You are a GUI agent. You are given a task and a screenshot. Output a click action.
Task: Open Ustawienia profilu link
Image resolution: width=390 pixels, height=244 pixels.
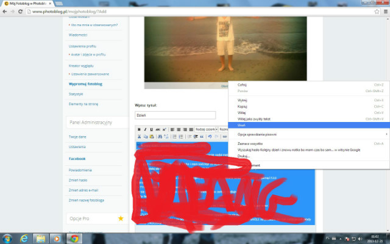tap(82, 46)
